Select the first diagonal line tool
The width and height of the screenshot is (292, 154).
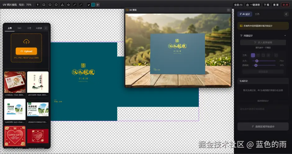pos(75,5)
